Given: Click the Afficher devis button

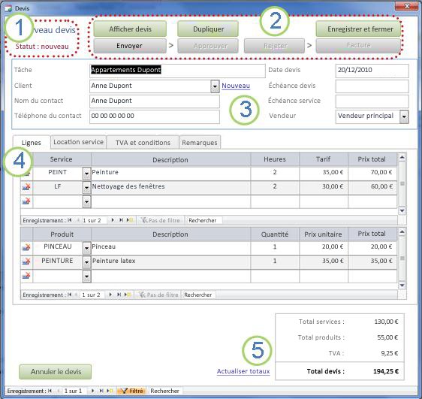Looking at the screenshot, I should (x=130, y=29).
